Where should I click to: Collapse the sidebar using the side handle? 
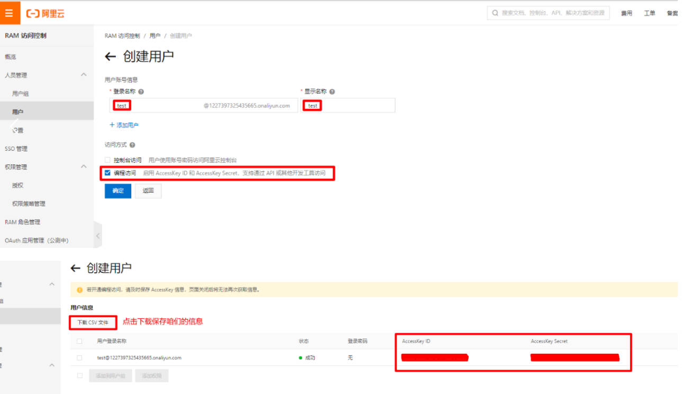98,236
